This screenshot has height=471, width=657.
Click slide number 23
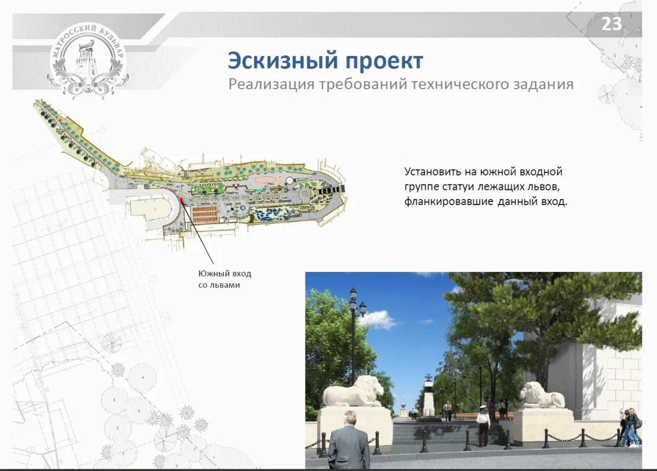(611, 24)
